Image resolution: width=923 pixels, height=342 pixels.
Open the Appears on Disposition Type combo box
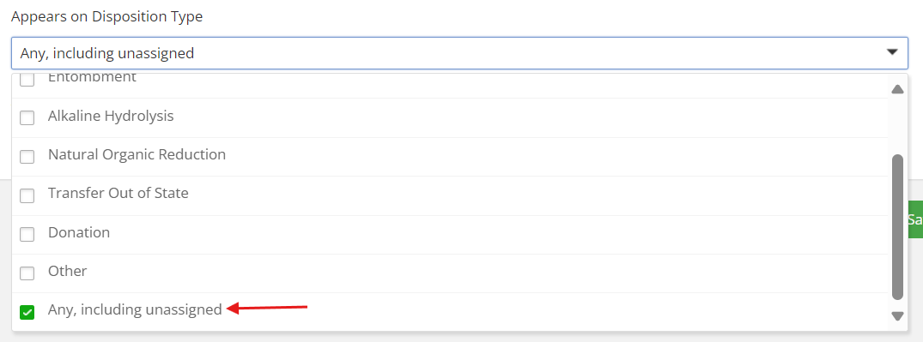[x=459, y=53]
